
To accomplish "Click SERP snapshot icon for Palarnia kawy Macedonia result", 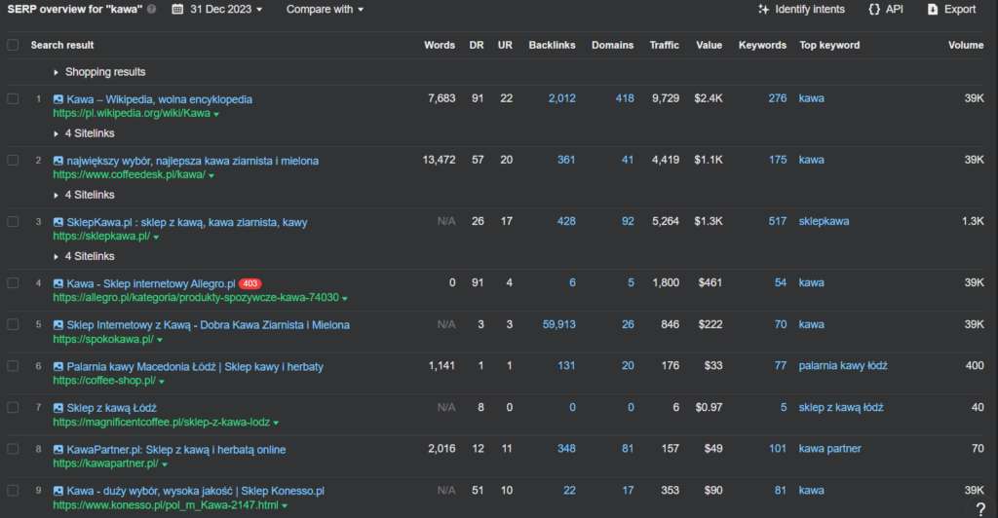I will point(58,367).
